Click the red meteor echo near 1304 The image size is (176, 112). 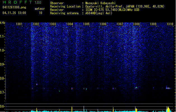(72, 89)
